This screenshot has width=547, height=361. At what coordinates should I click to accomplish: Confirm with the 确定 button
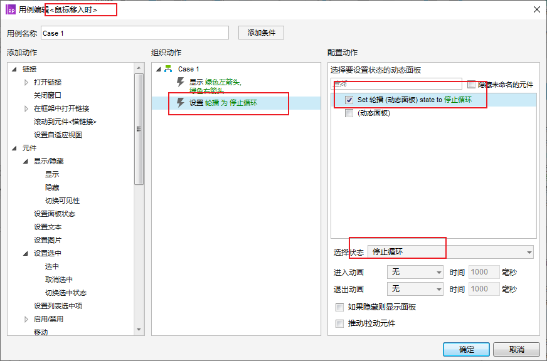coord(467,350)
